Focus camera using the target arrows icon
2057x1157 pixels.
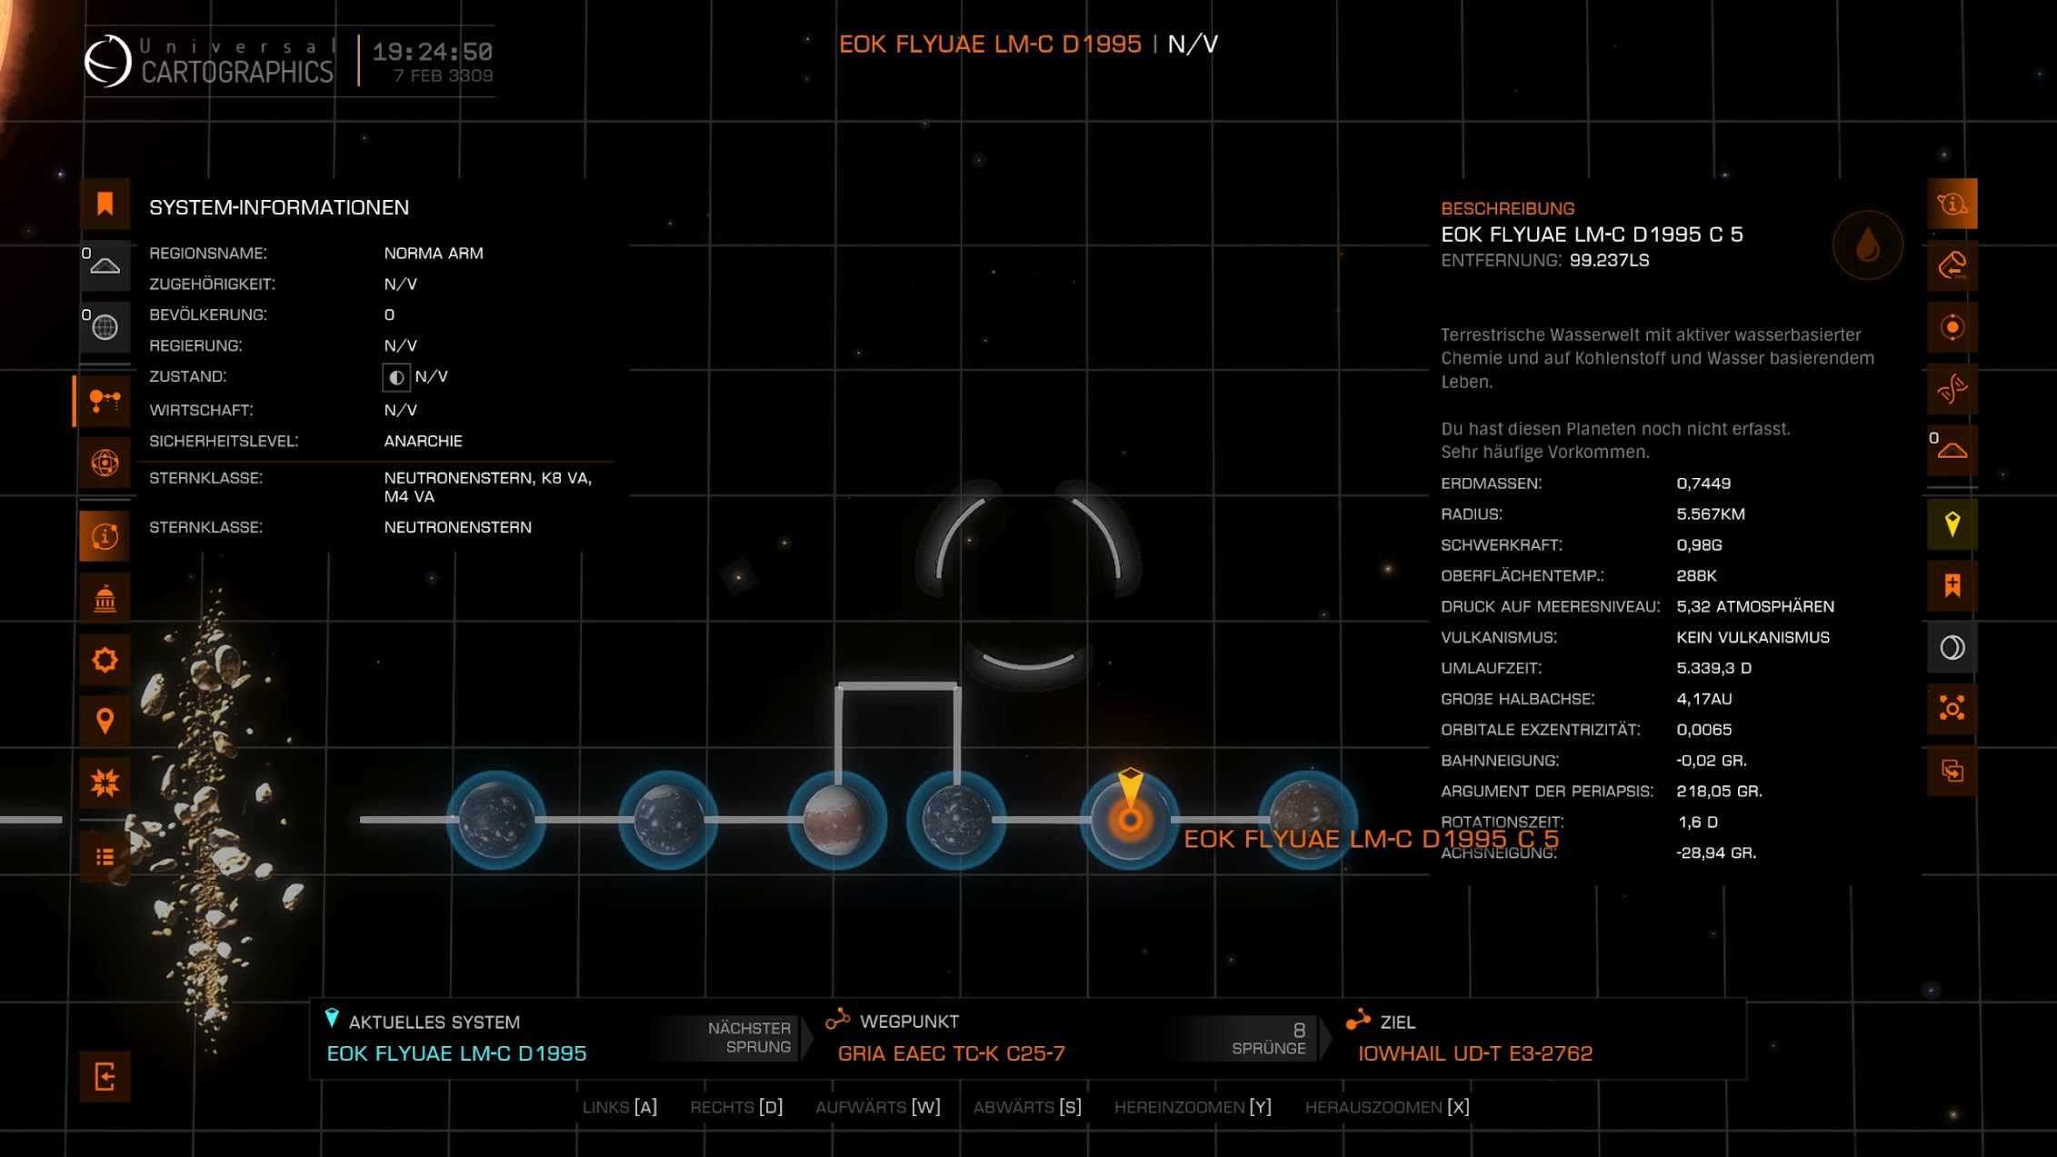(x=1952, y=709)
